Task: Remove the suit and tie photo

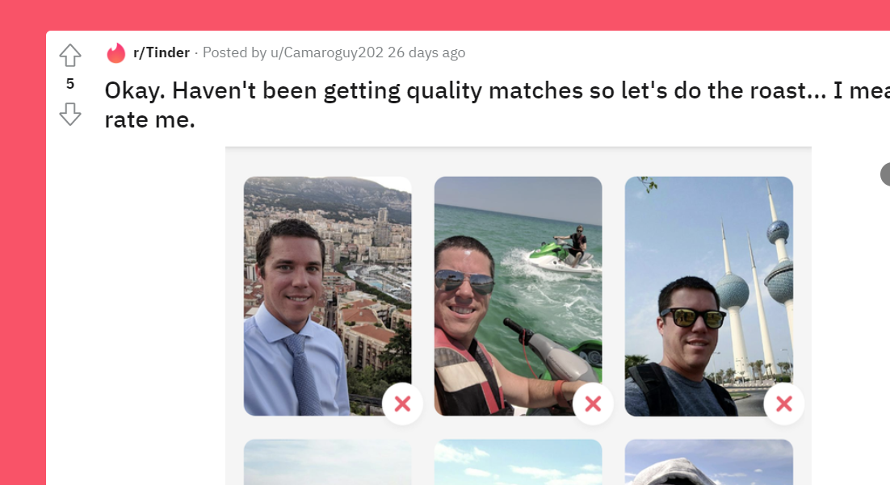Action: pos(402,403)
